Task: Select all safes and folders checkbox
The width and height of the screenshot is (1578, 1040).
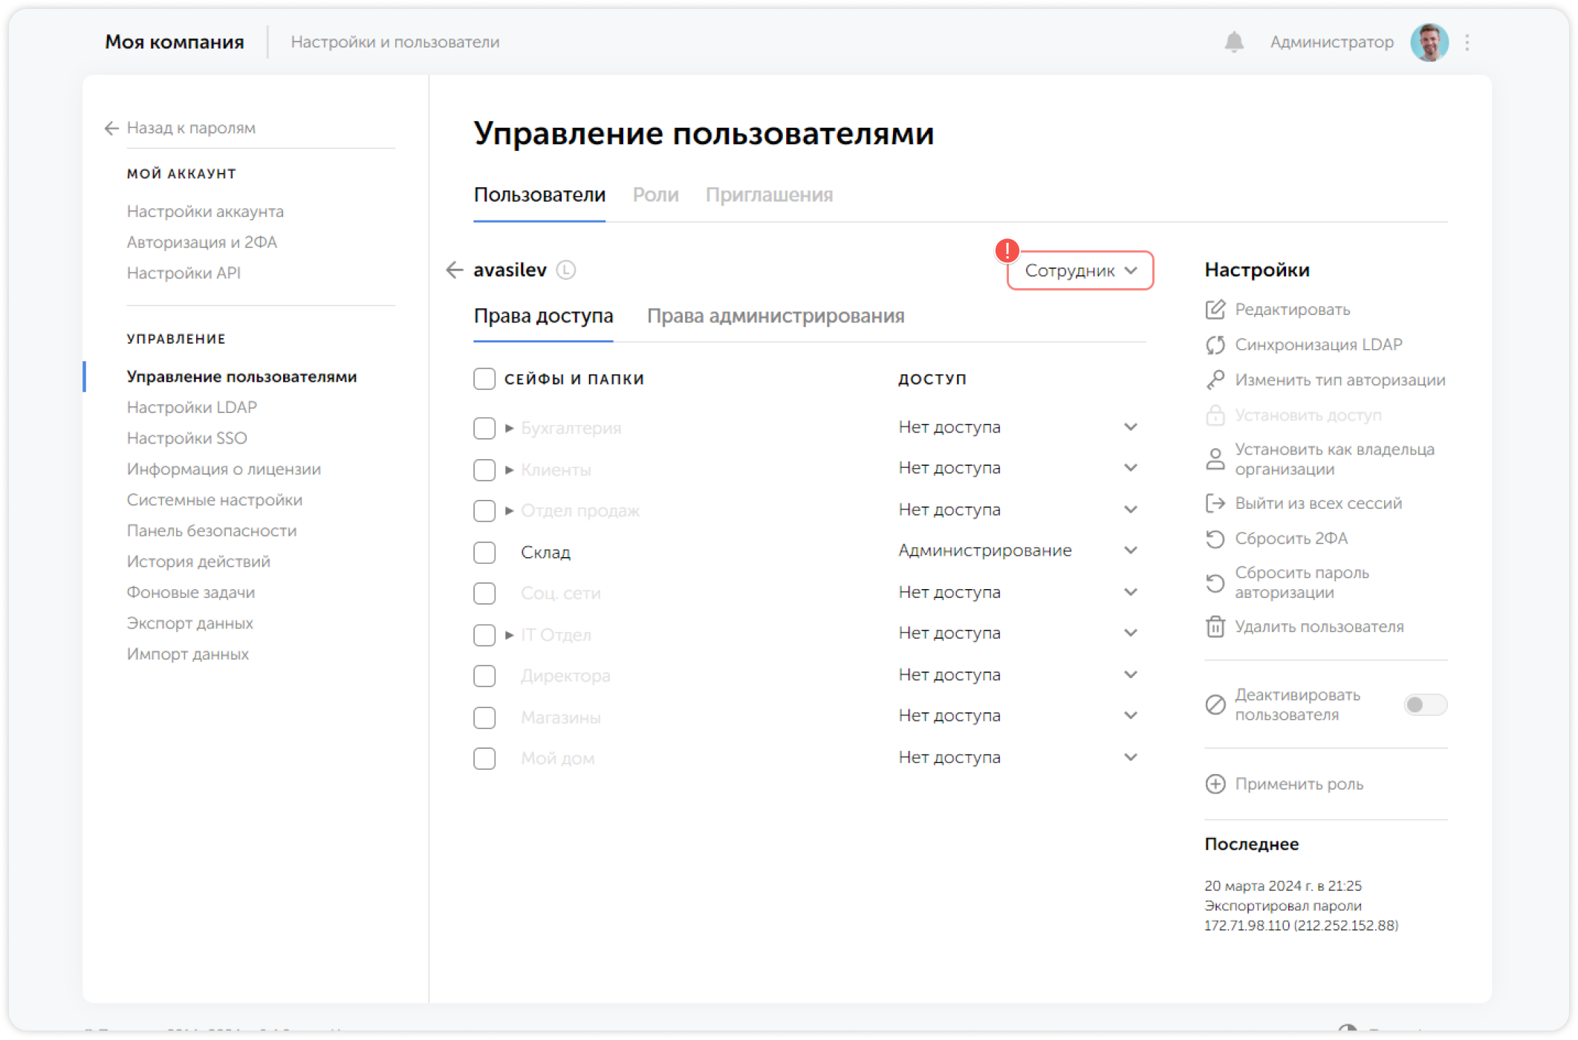Action: (484, 378)
